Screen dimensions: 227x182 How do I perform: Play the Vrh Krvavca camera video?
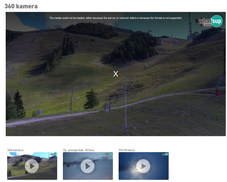pyautogui.click(x=143, y=166)
